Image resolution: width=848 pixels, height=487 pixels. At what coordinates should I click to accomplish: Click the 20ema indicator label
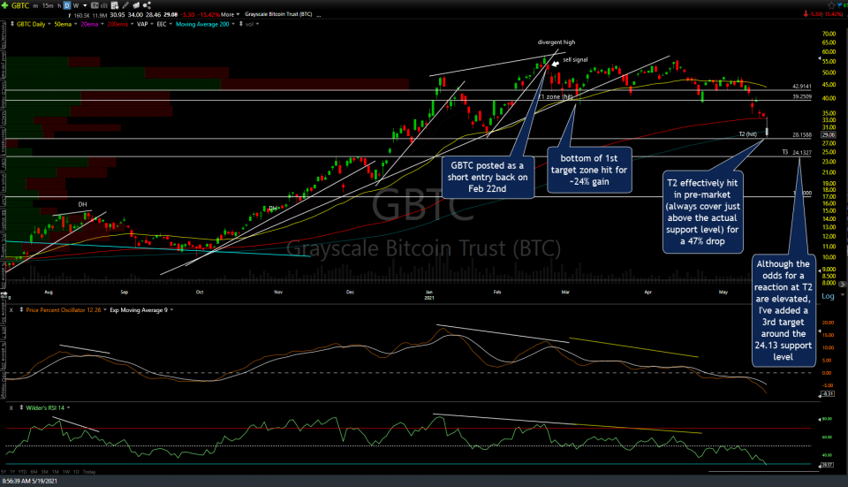point(89,24)
